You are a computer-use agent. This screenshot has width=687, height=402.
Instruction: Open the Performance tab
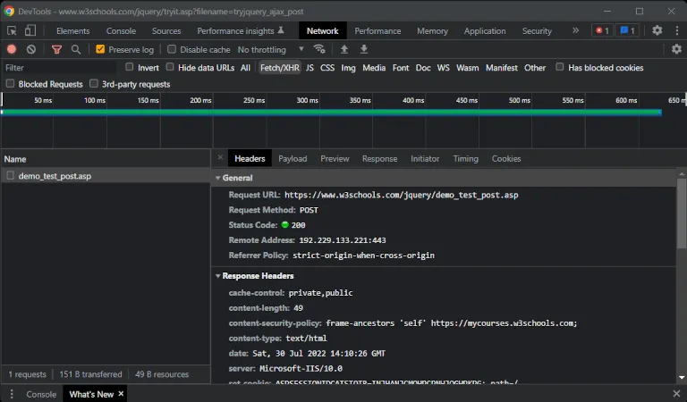tap(377, 30)
